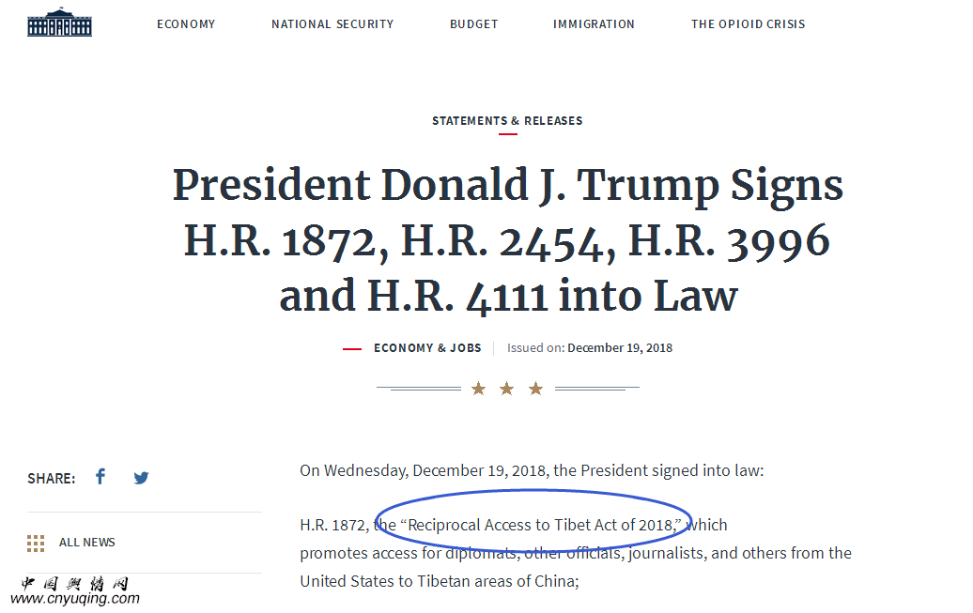973x613 pixels.
Task: Open The Opioid Crisis section
Action: (749, 24)
